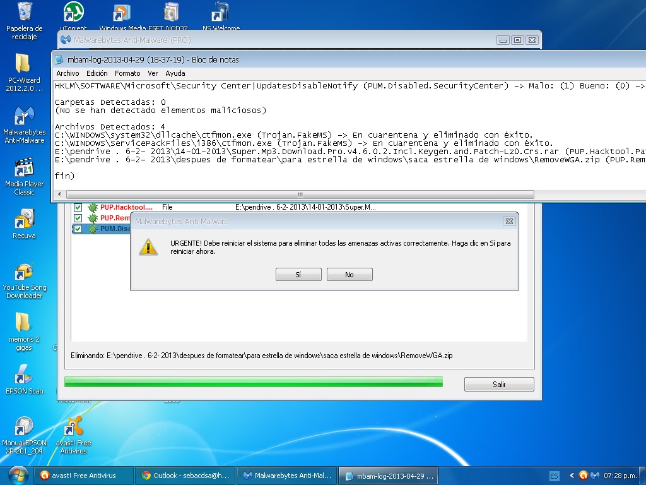Minimize the Malwarebytes main window

(x=503, y=40)
